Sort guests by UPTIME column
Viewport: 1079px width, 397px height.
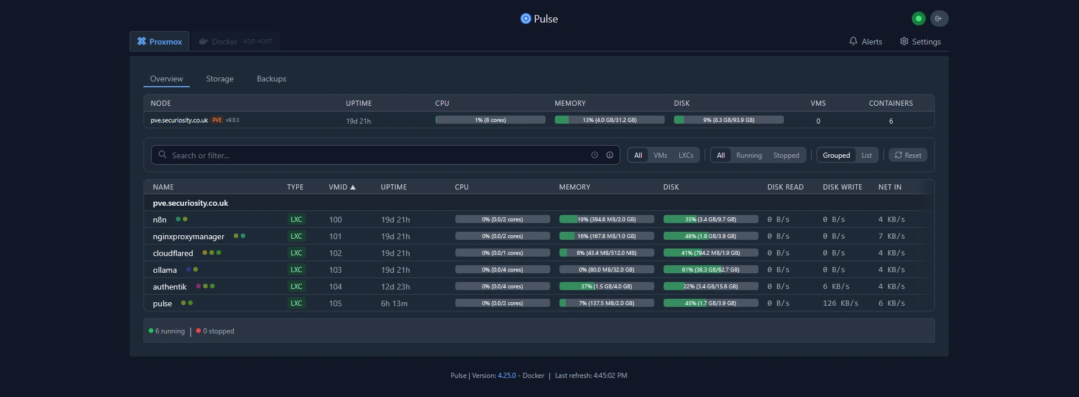point(393,187)
